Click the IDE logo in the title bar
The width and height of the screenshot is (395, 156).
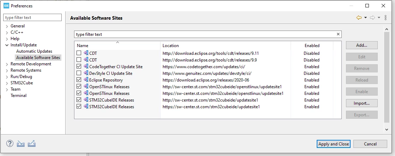point(7,6)
